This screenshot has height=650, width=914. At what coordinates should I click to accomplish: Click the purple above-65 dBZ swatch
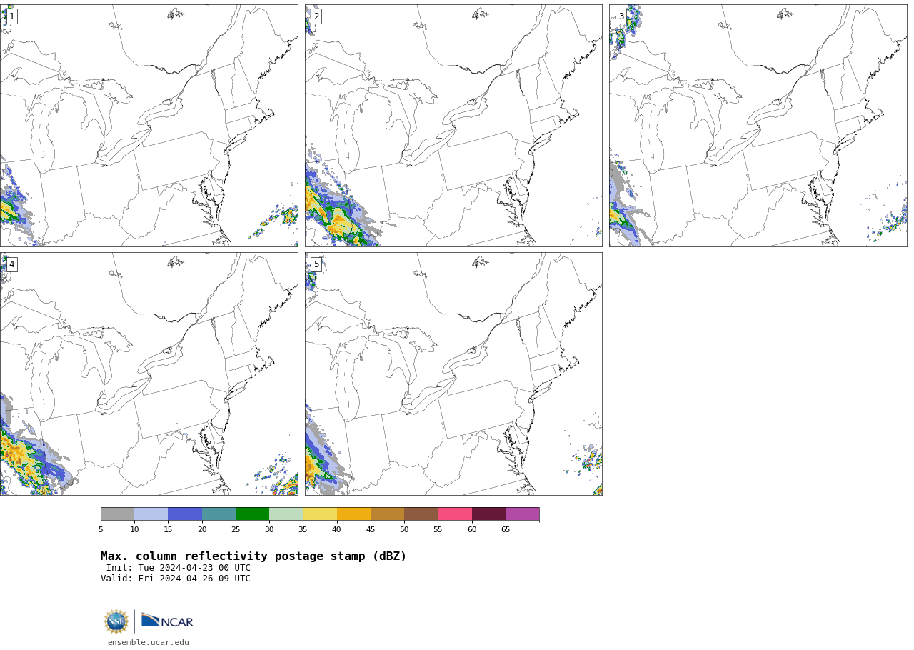tap(522, 514)
